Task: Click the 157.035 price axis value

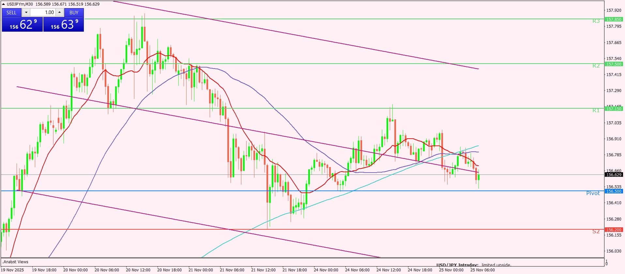Action: [x=614, y=123]
